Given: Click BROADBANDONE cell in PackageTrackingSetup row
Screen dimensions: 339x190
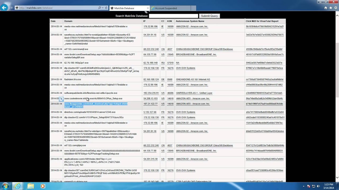Looking at the screenshot, I should [196, 151].
